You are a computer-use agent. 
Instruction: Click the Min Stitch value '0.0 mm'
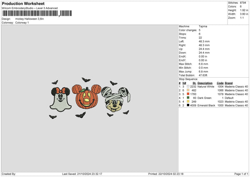click(203, 68)
